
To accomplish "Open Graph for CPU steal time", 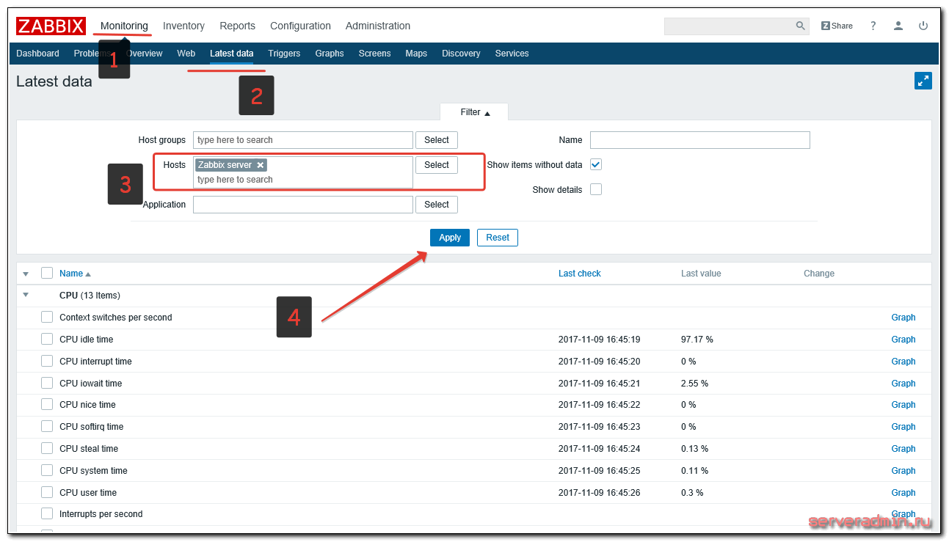I will 903,449.
